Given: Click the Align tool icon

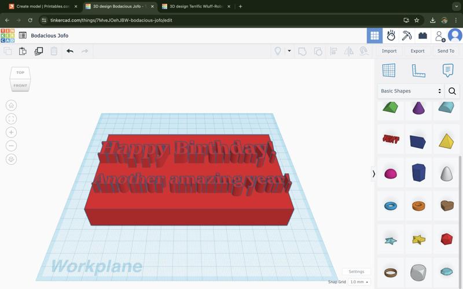Looking at the screenshot, I should [x=333, y=51].
